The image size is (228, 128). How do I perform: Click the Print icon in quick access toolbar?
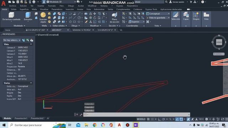(x=34, y=2)
